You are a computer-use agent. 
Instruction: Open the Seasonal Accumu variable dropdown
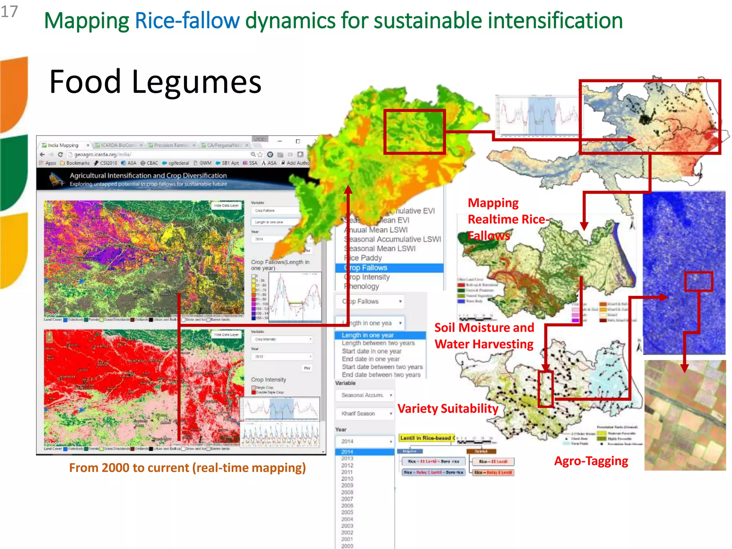click(365, 395)
